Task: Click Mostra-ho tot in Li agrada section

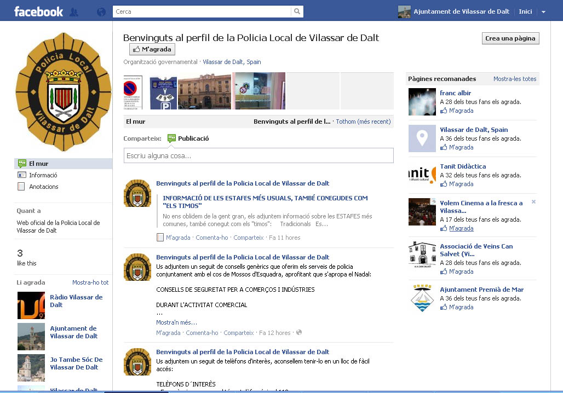Action: click(x=90, y=282)
